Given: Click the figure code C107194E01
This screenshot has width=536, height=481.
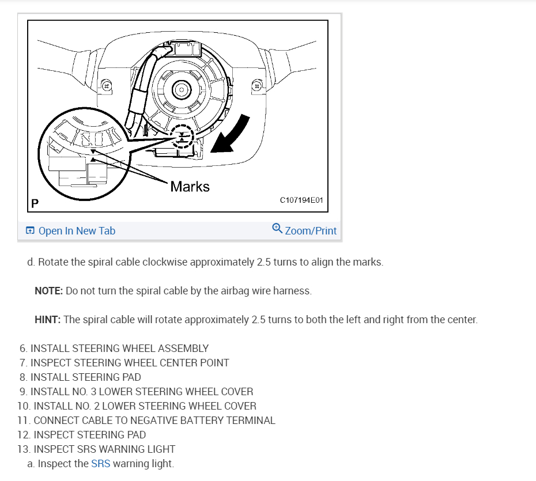Looking at the screenshot, I should point(301,200).
